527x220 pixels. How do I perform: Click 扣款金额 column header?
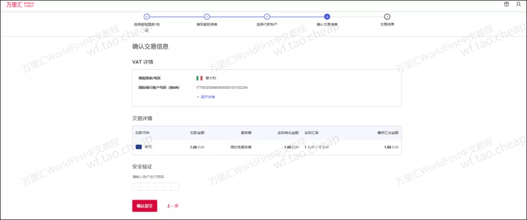(x=197, y=133)
